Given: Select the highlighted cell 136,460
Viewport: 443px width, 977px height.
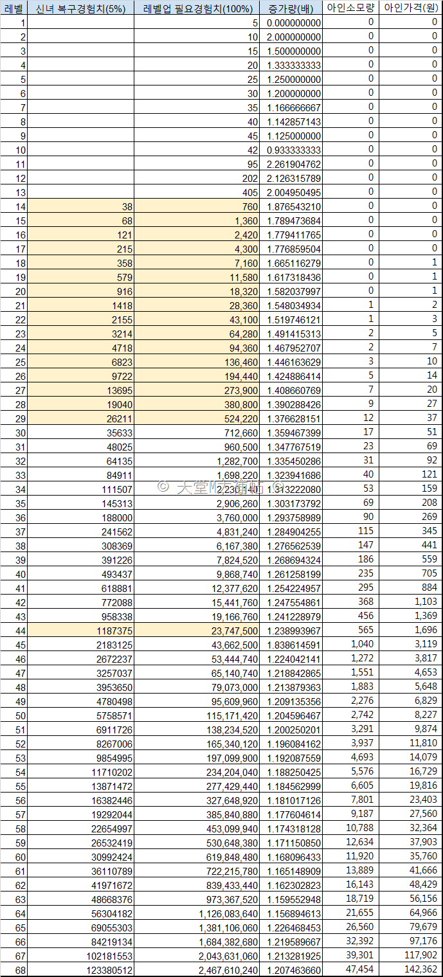Looking at the screenshot, I should [197, 362].
